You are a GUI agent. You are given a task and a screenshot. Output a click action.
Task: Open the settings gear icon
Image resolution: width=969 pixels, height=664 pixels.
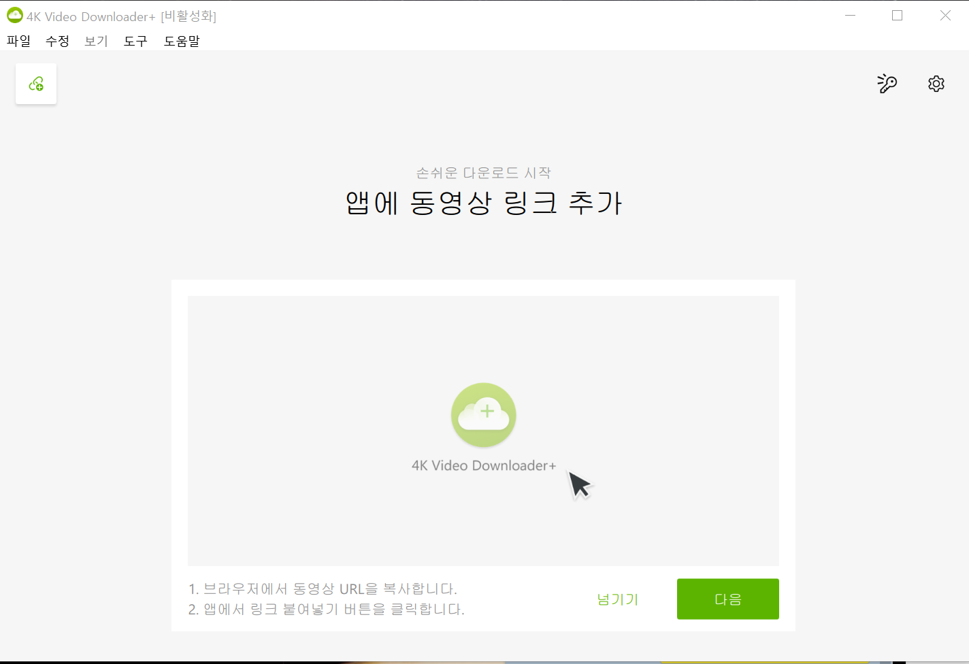click(936, 84)
